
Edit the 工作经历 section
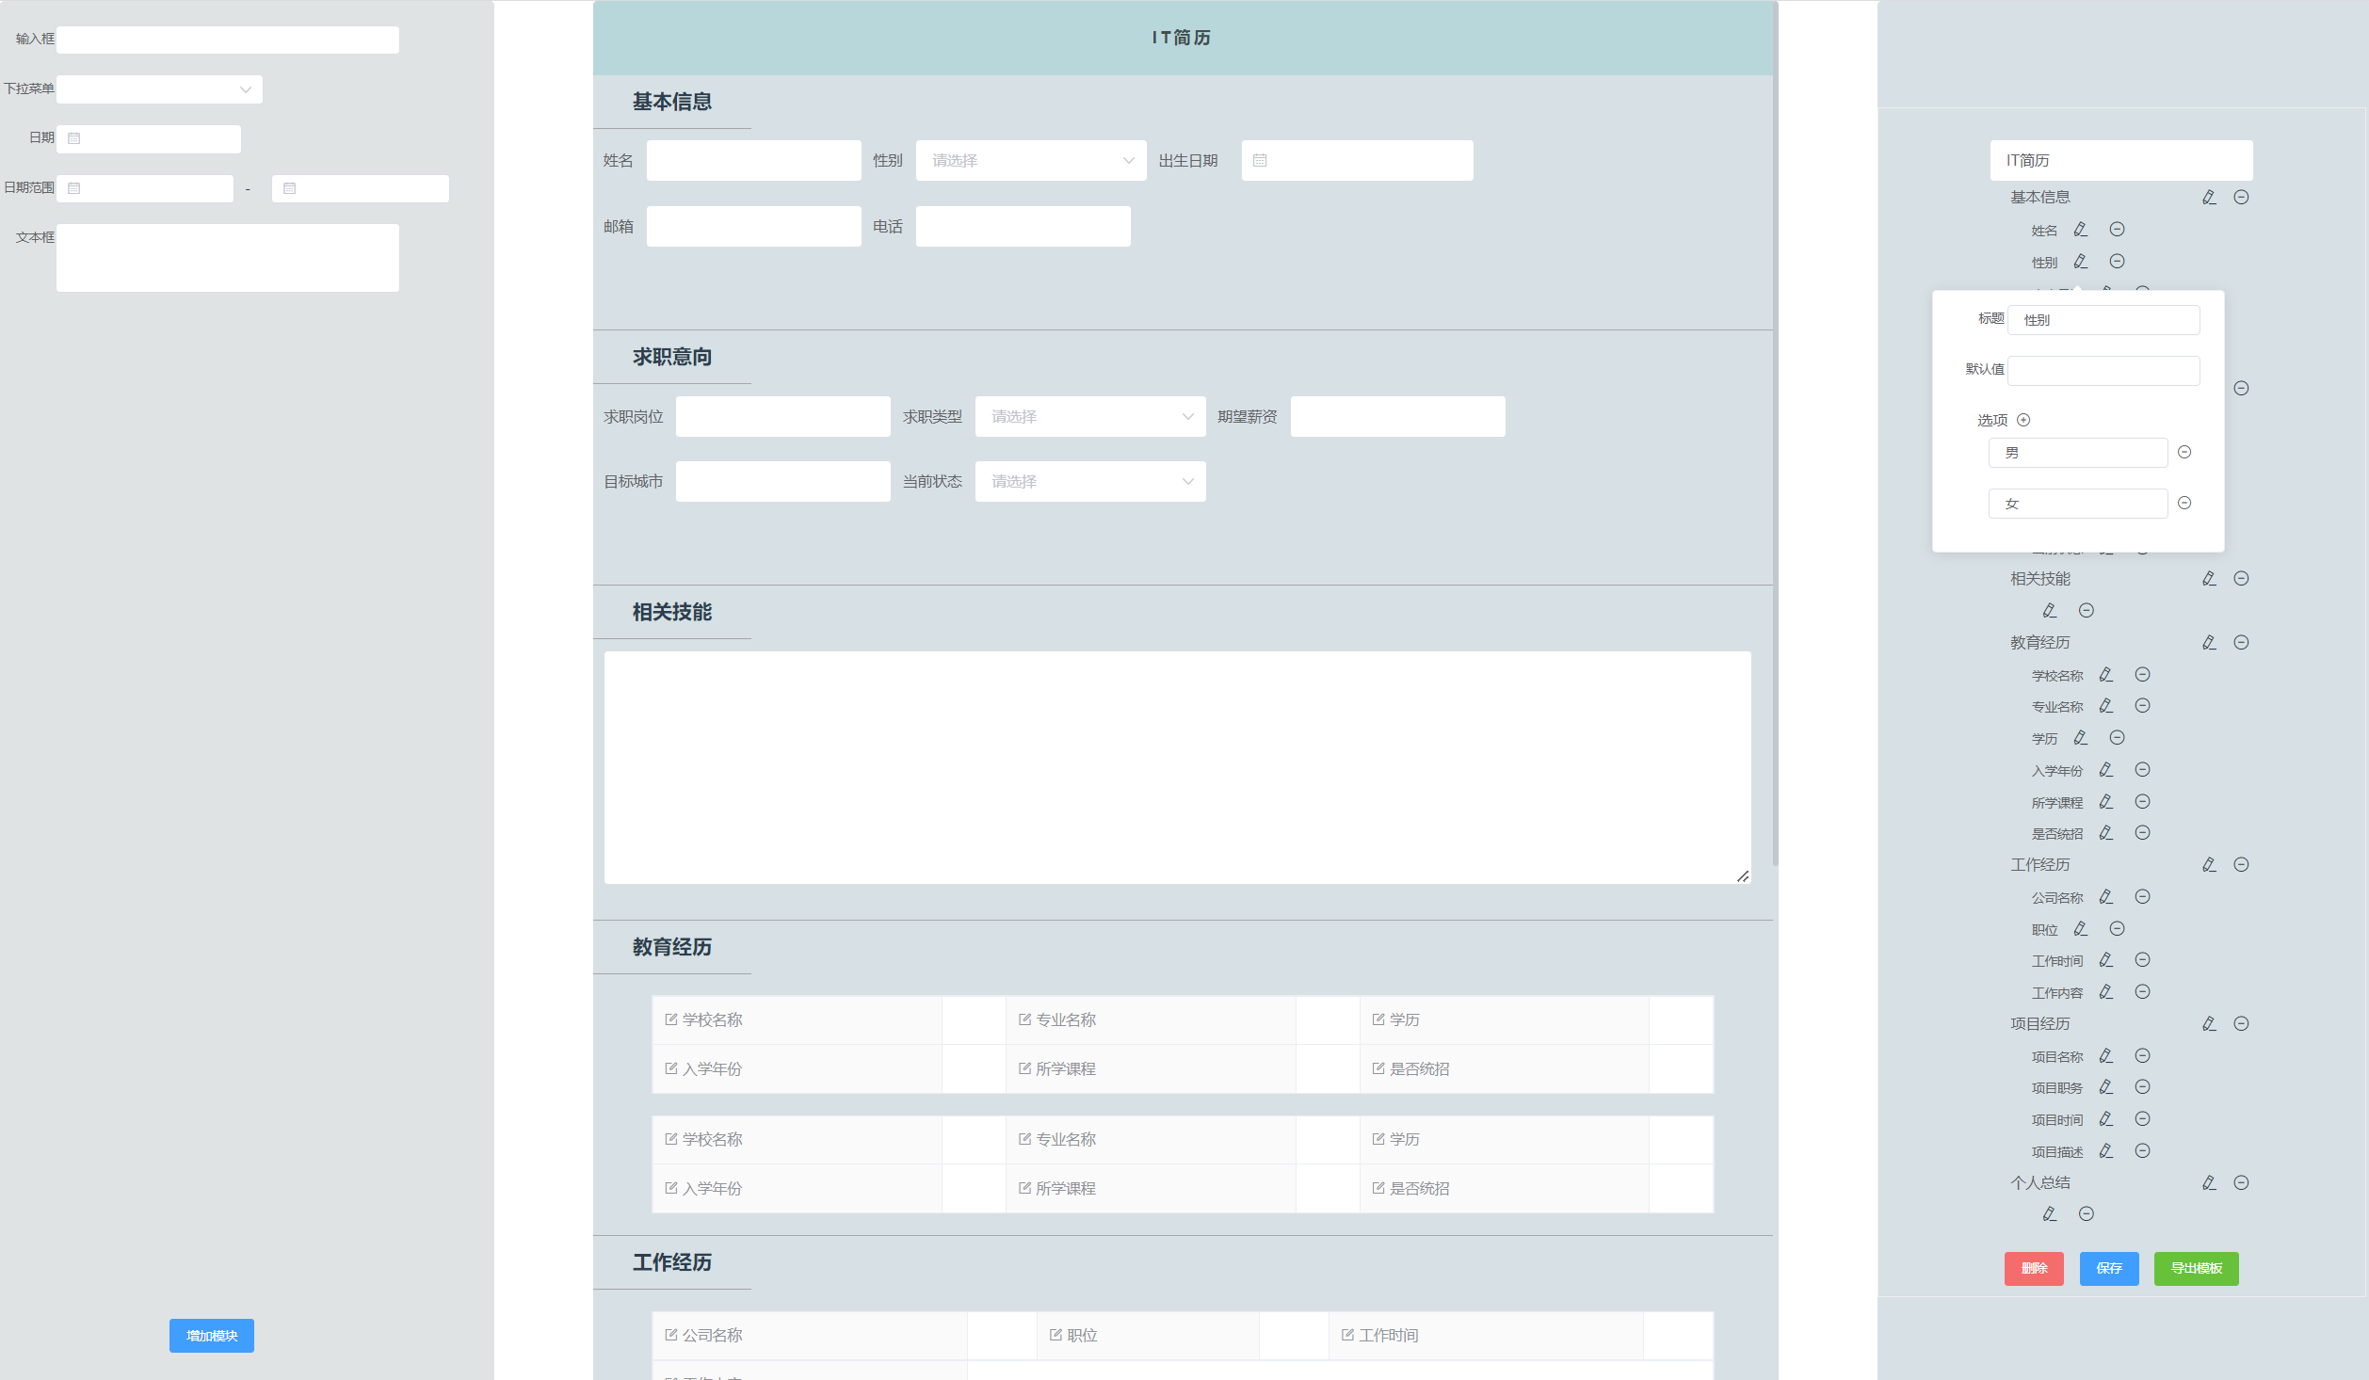[2209, 864]
